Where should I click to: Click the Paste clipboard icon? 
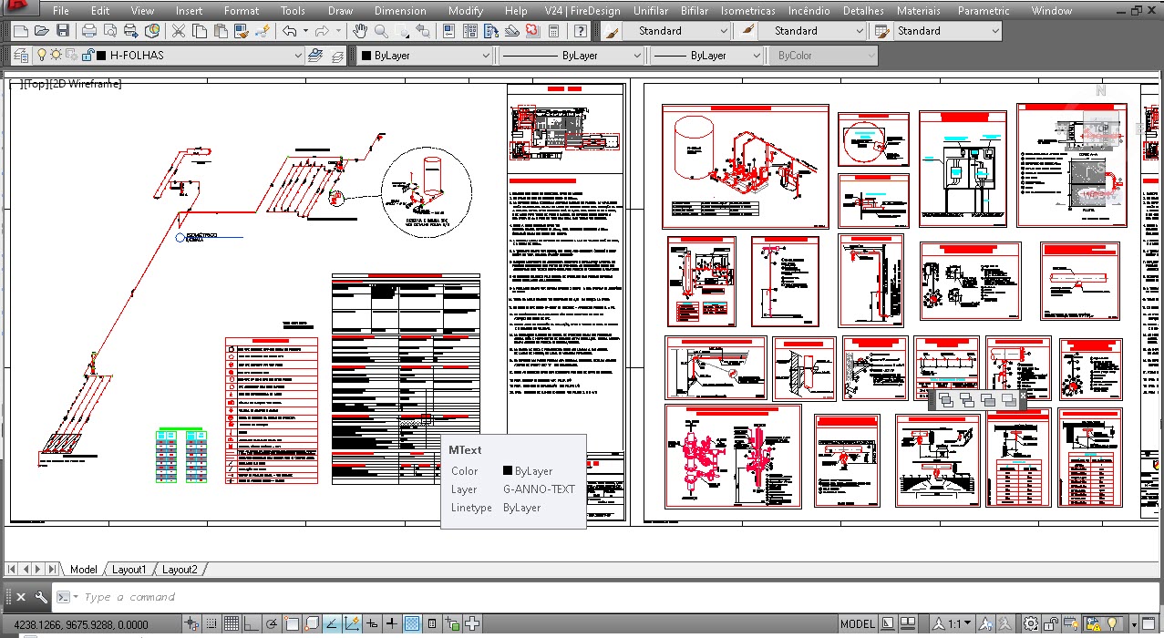pos(221,31)
